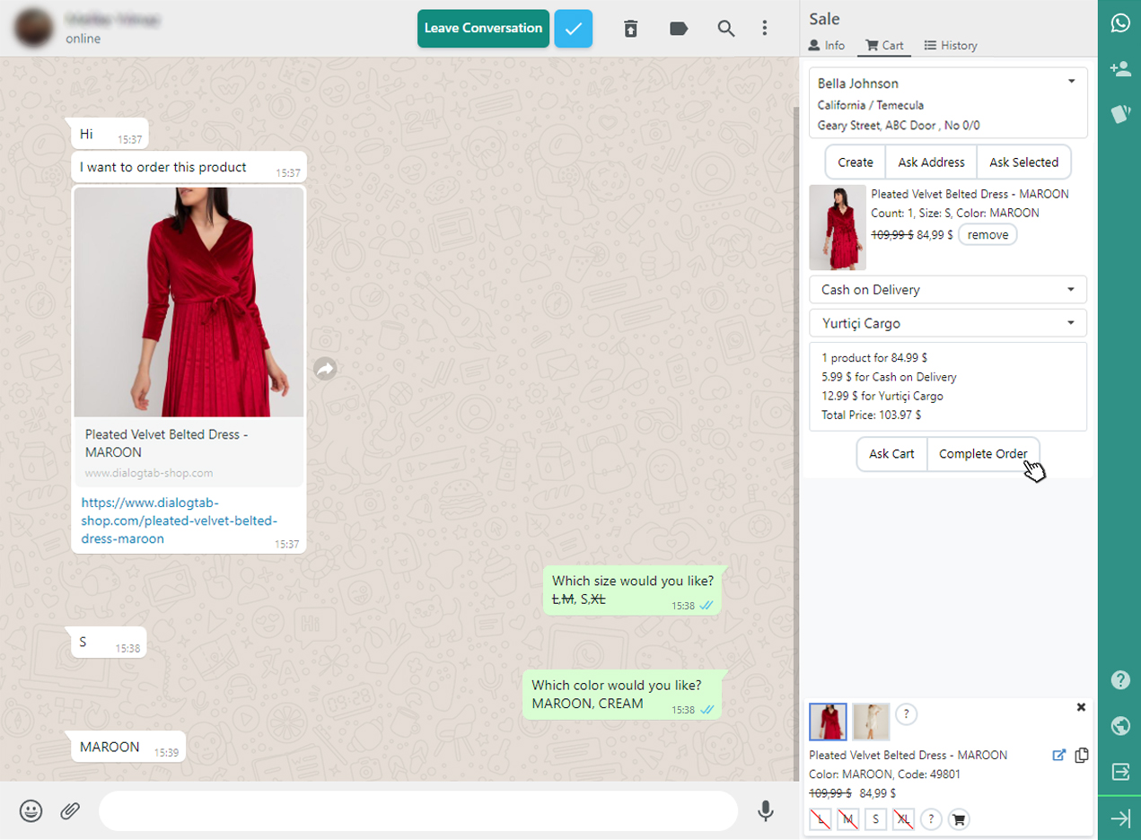Select size S for the velvet dress
1141x840 pixels.
coord(875,818)
